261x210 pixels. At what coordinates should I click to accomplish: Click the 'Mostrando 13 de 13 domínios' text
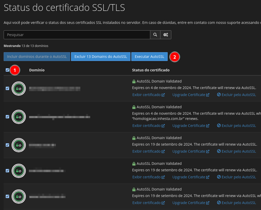point(26,46)
